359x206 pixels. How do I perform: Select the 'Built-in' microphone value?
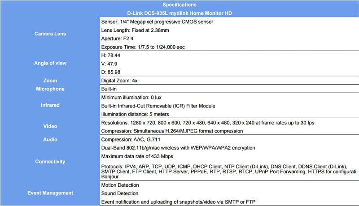109,89
